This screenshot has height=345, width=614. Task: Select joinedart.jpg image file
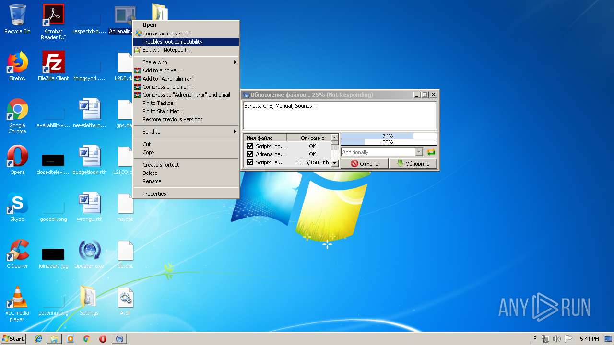53,258
